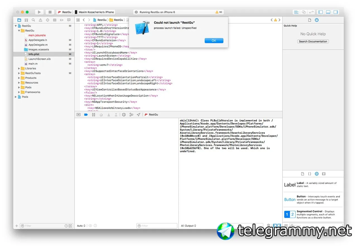Show the Quick Help inspector tab

click(x=317, y=20)
